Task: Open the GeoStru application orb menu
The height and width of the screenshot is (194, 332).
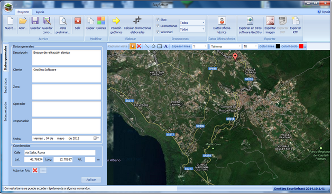Action: click(8, 7)
